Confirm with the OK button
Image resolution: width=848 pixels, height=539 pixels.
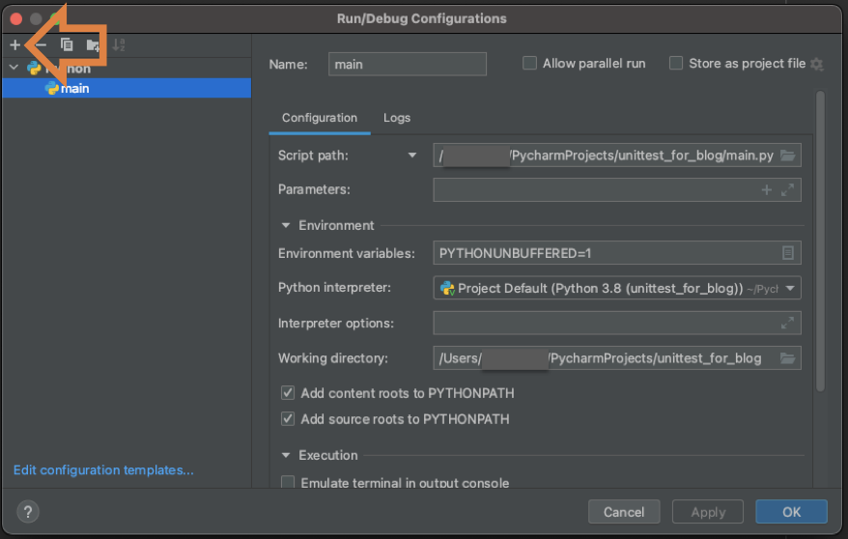coord(791,511)
